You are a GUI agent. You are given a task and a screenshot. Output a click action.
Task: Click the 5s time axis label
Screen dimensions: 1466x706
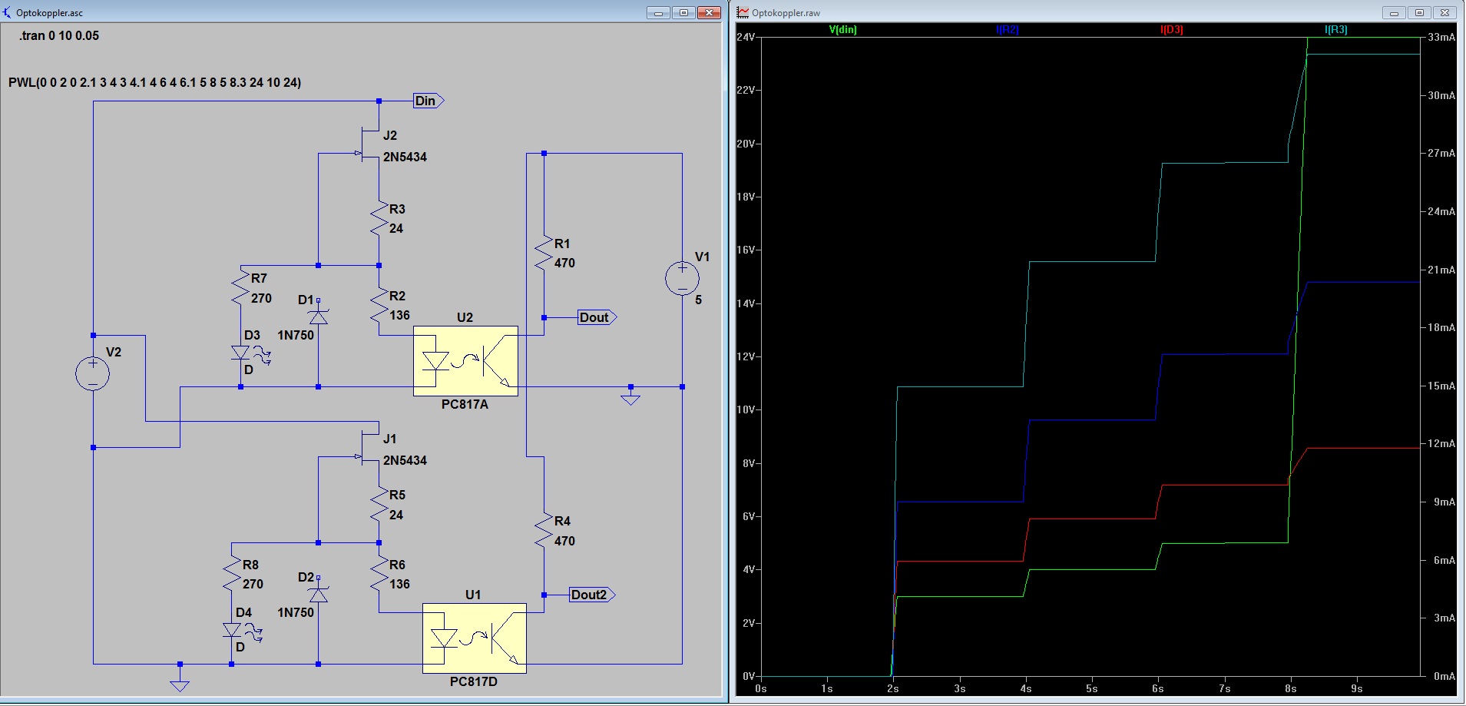pyautogui.click(x=1091, y=688)
